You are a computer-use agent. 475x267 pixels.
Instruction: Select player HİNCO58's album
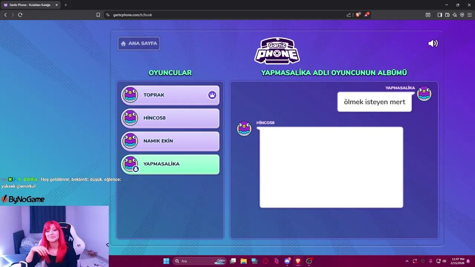coord(170,118)
